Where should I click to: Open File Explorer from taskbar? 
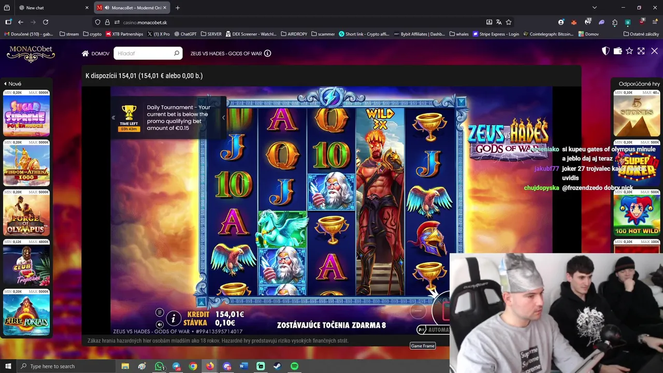(x=125, y=366)
